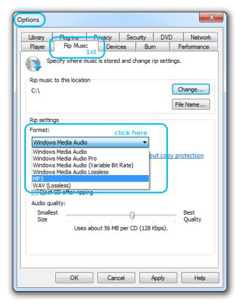Viewport: 241px width, 305px height.
Task: Choose Windows Media Audio from list
Action: pyautogui.click(x=91, y=152)
